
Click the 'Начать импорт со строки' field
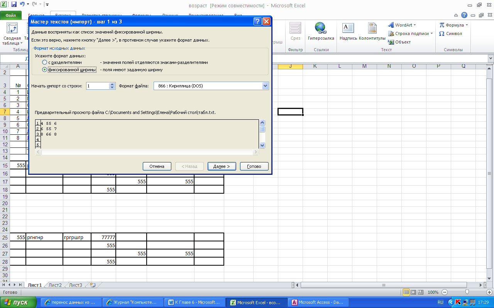coord(98,86)
